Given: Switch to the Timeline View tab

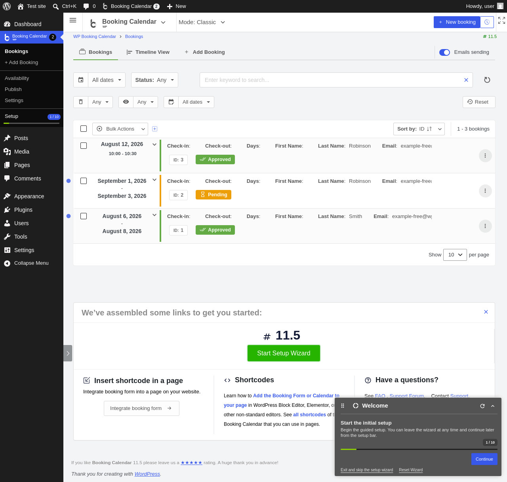Looking at the screenshot, I should coord(148,52).
